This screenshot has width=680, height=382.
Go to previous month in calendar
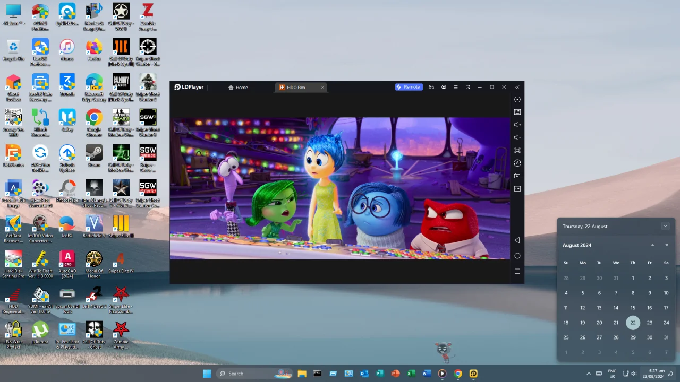click(653, 245)
